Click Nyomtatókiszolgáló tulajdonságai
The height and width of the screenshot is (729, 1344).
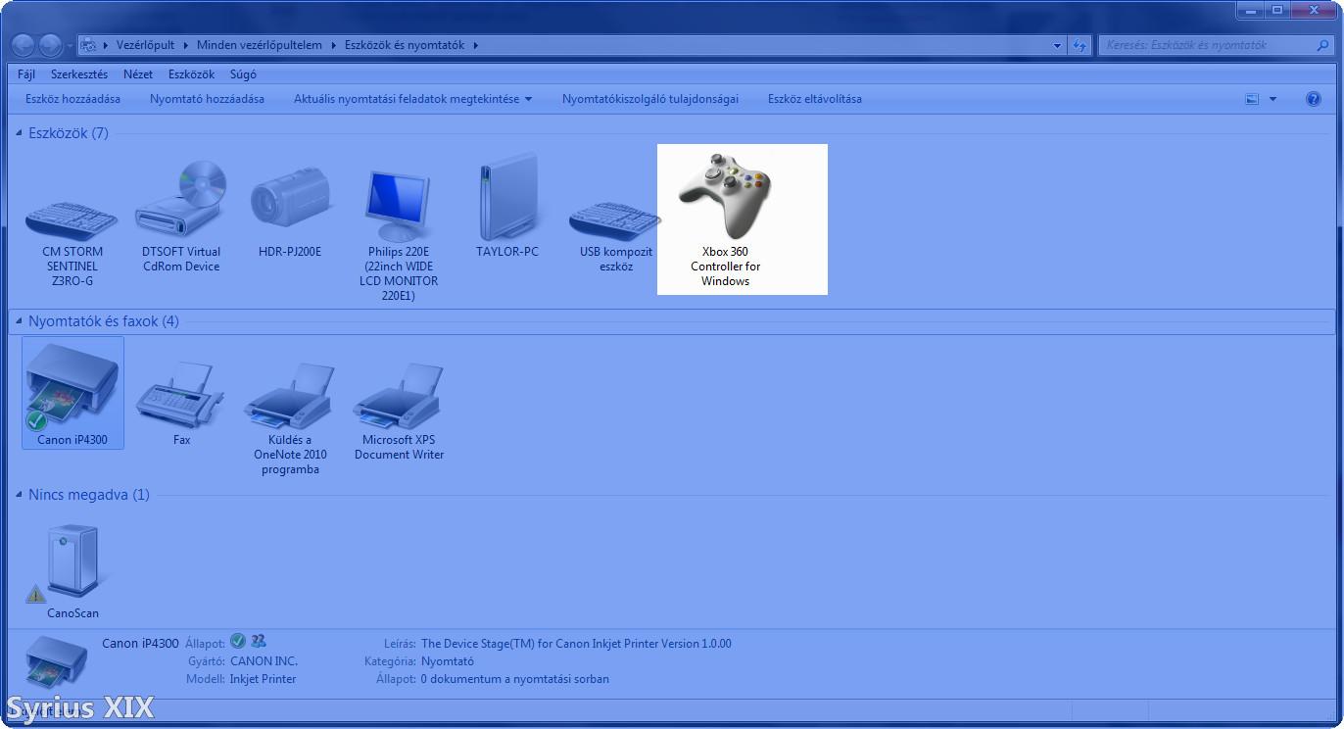650,99
